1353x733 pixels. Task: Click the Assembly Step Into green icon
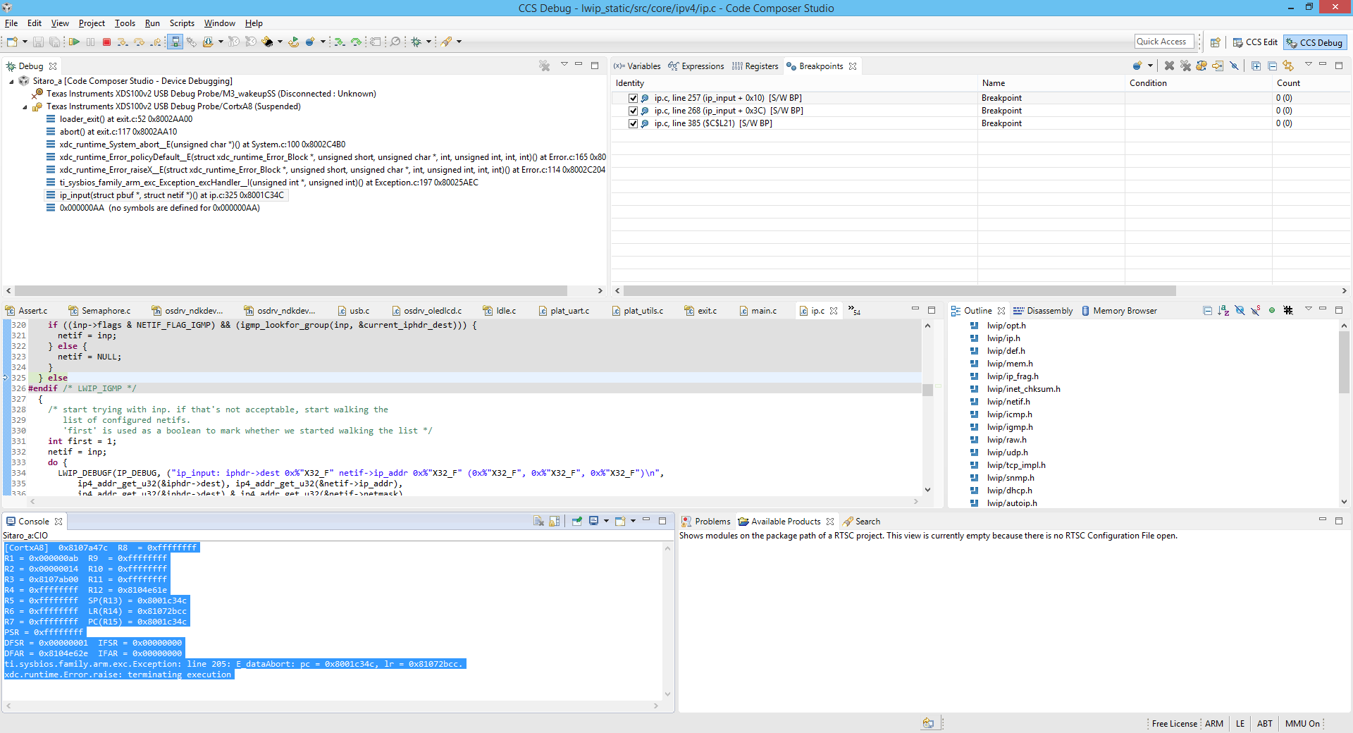340,42
